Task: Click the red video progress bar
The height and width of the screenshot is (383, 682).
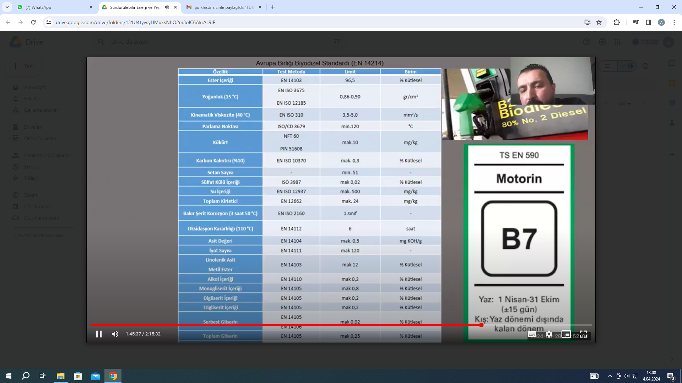Action: pyautogui.click(x=284, y=325)
